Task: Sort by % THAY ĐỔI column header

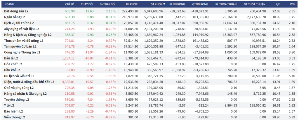Action: [x=108, y=4]
